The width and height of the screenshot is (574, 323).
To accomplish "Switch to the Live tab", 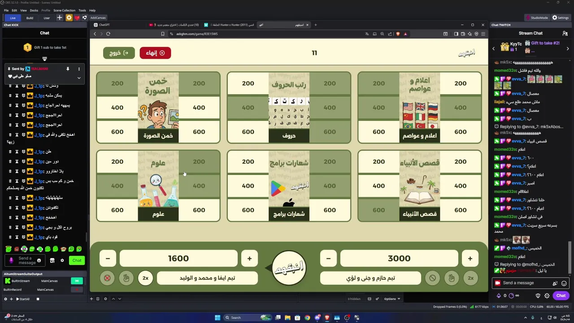I will point(13,18).
